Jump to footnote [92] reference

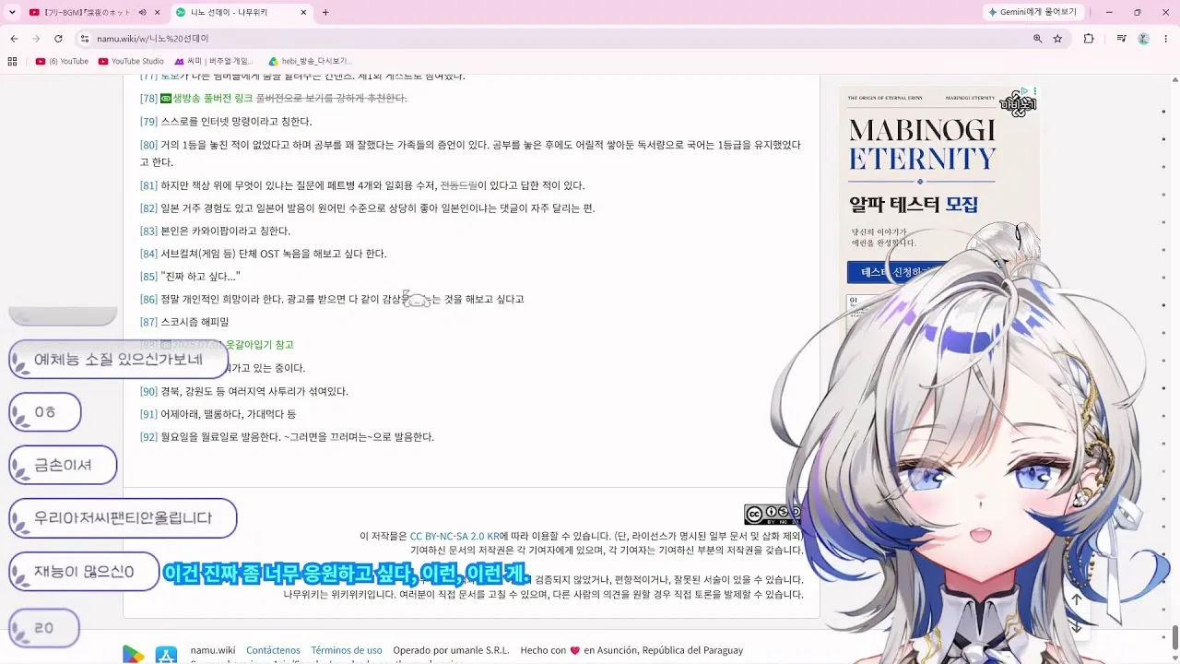[148, 437]
